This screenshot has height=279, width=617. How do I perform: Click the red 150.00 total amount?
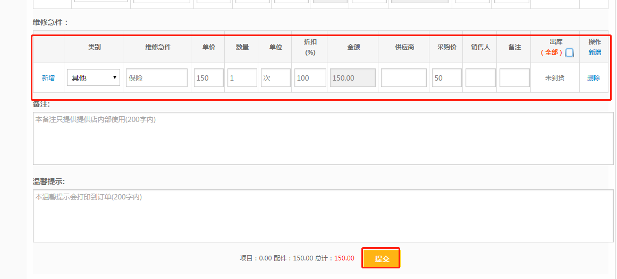344,258
